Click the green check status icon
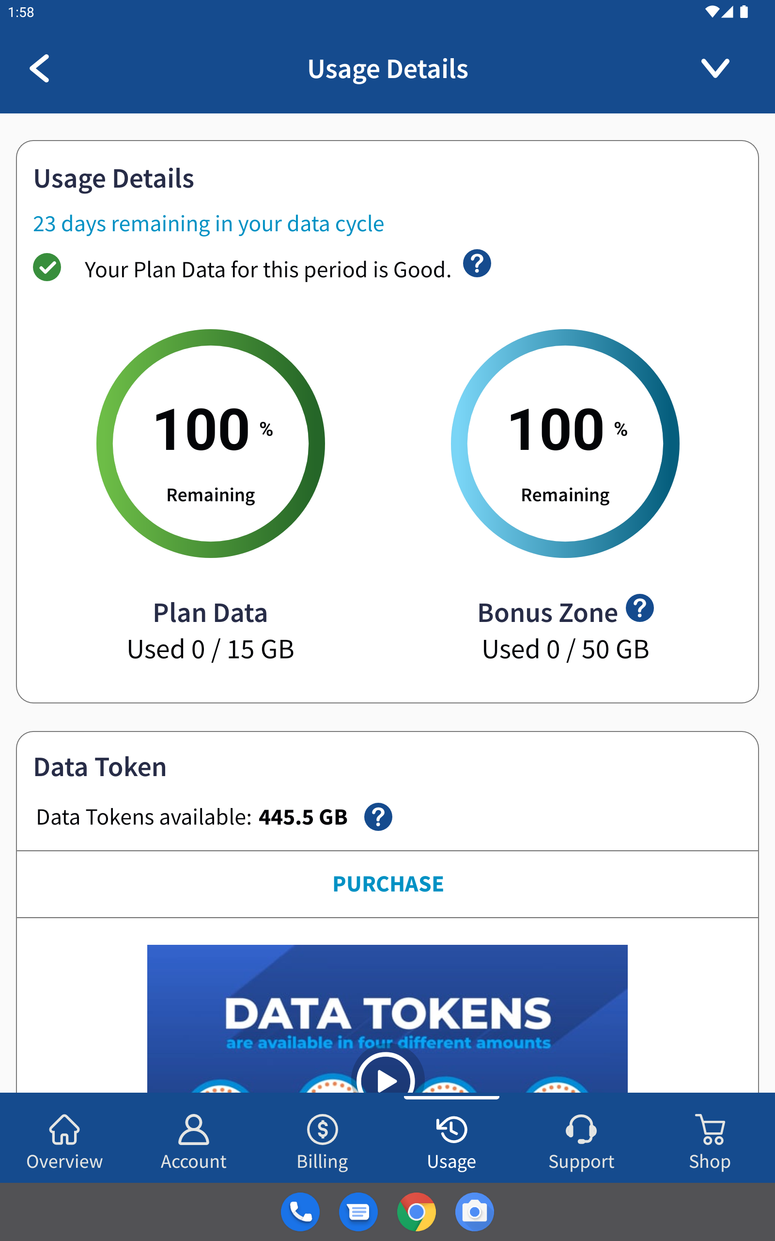775x1241 pixels. 47,267
